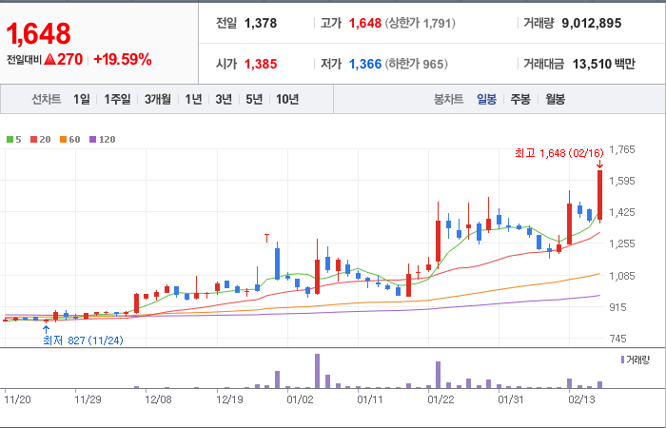Show the 10년 line chart
The width and height of the screenshot is (666, 428).
[287, 99]
